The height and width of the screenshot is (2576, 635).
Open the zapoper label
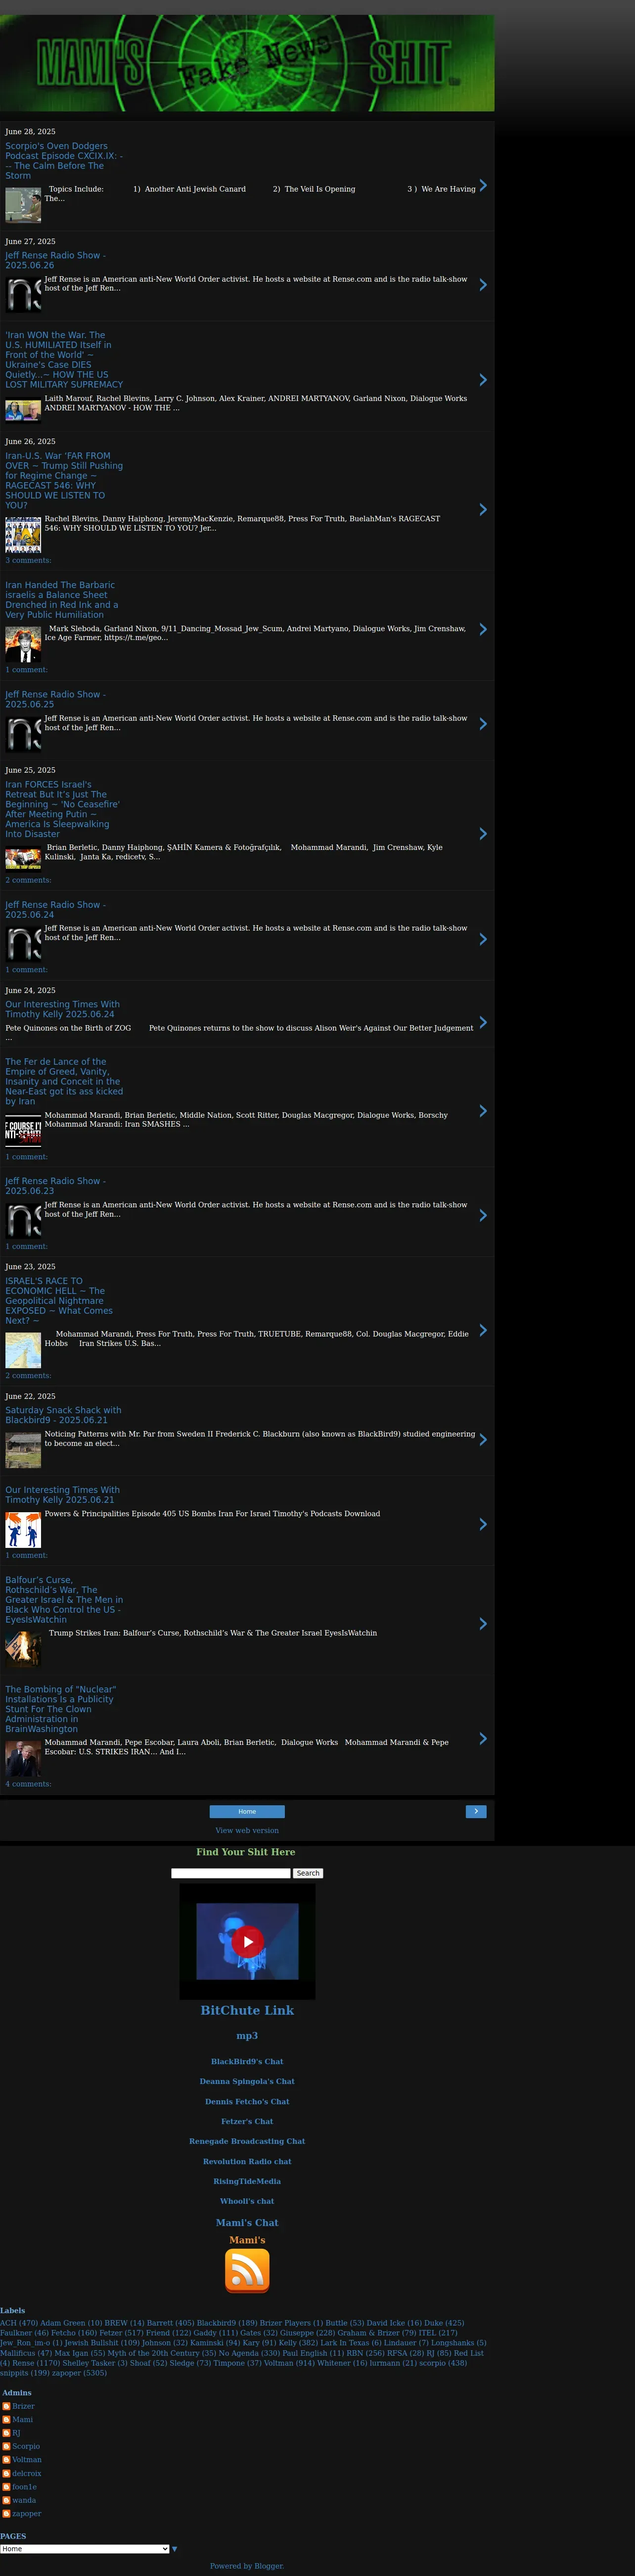66,2373
